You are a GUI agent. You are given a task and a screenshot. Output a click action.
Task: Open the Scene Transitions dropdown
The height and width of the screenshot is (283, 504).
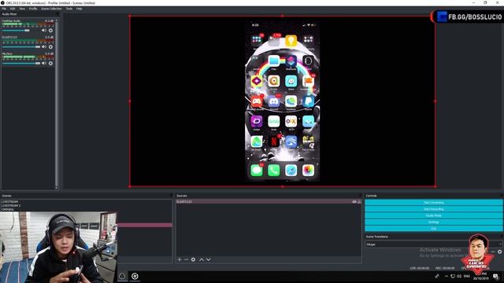point(433,244)
